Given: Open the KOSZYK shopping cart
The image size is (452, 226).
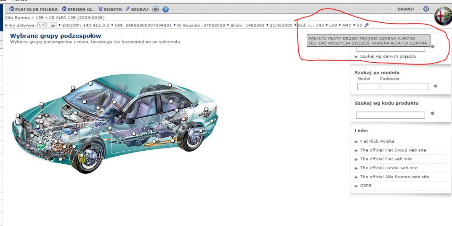Looking at the screenshot, I should tap(110, 9).
